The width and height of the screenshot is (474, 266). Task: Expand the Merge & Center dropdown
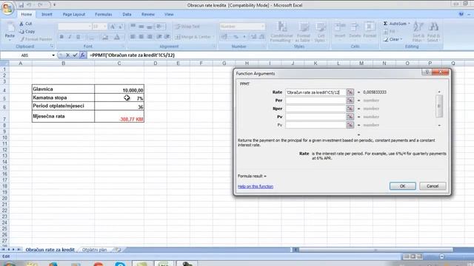click(x=213, y=37)
